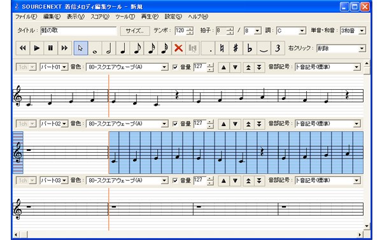Screen dimensions: 382x240
Task: Lower パート01 pitch with single down arrow
Action: coord(235,67)
